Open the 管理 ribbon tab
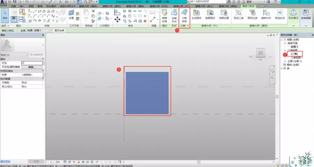 pos(40,6)
